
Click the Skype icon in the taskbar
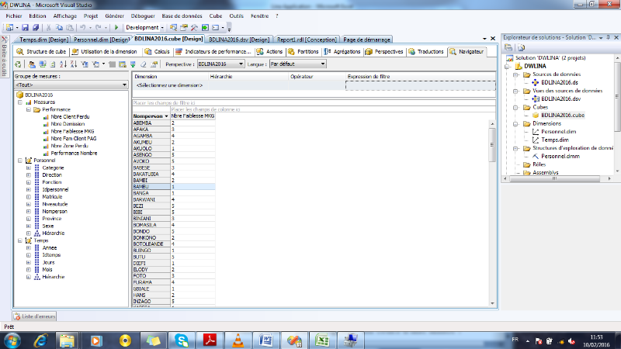181,340
